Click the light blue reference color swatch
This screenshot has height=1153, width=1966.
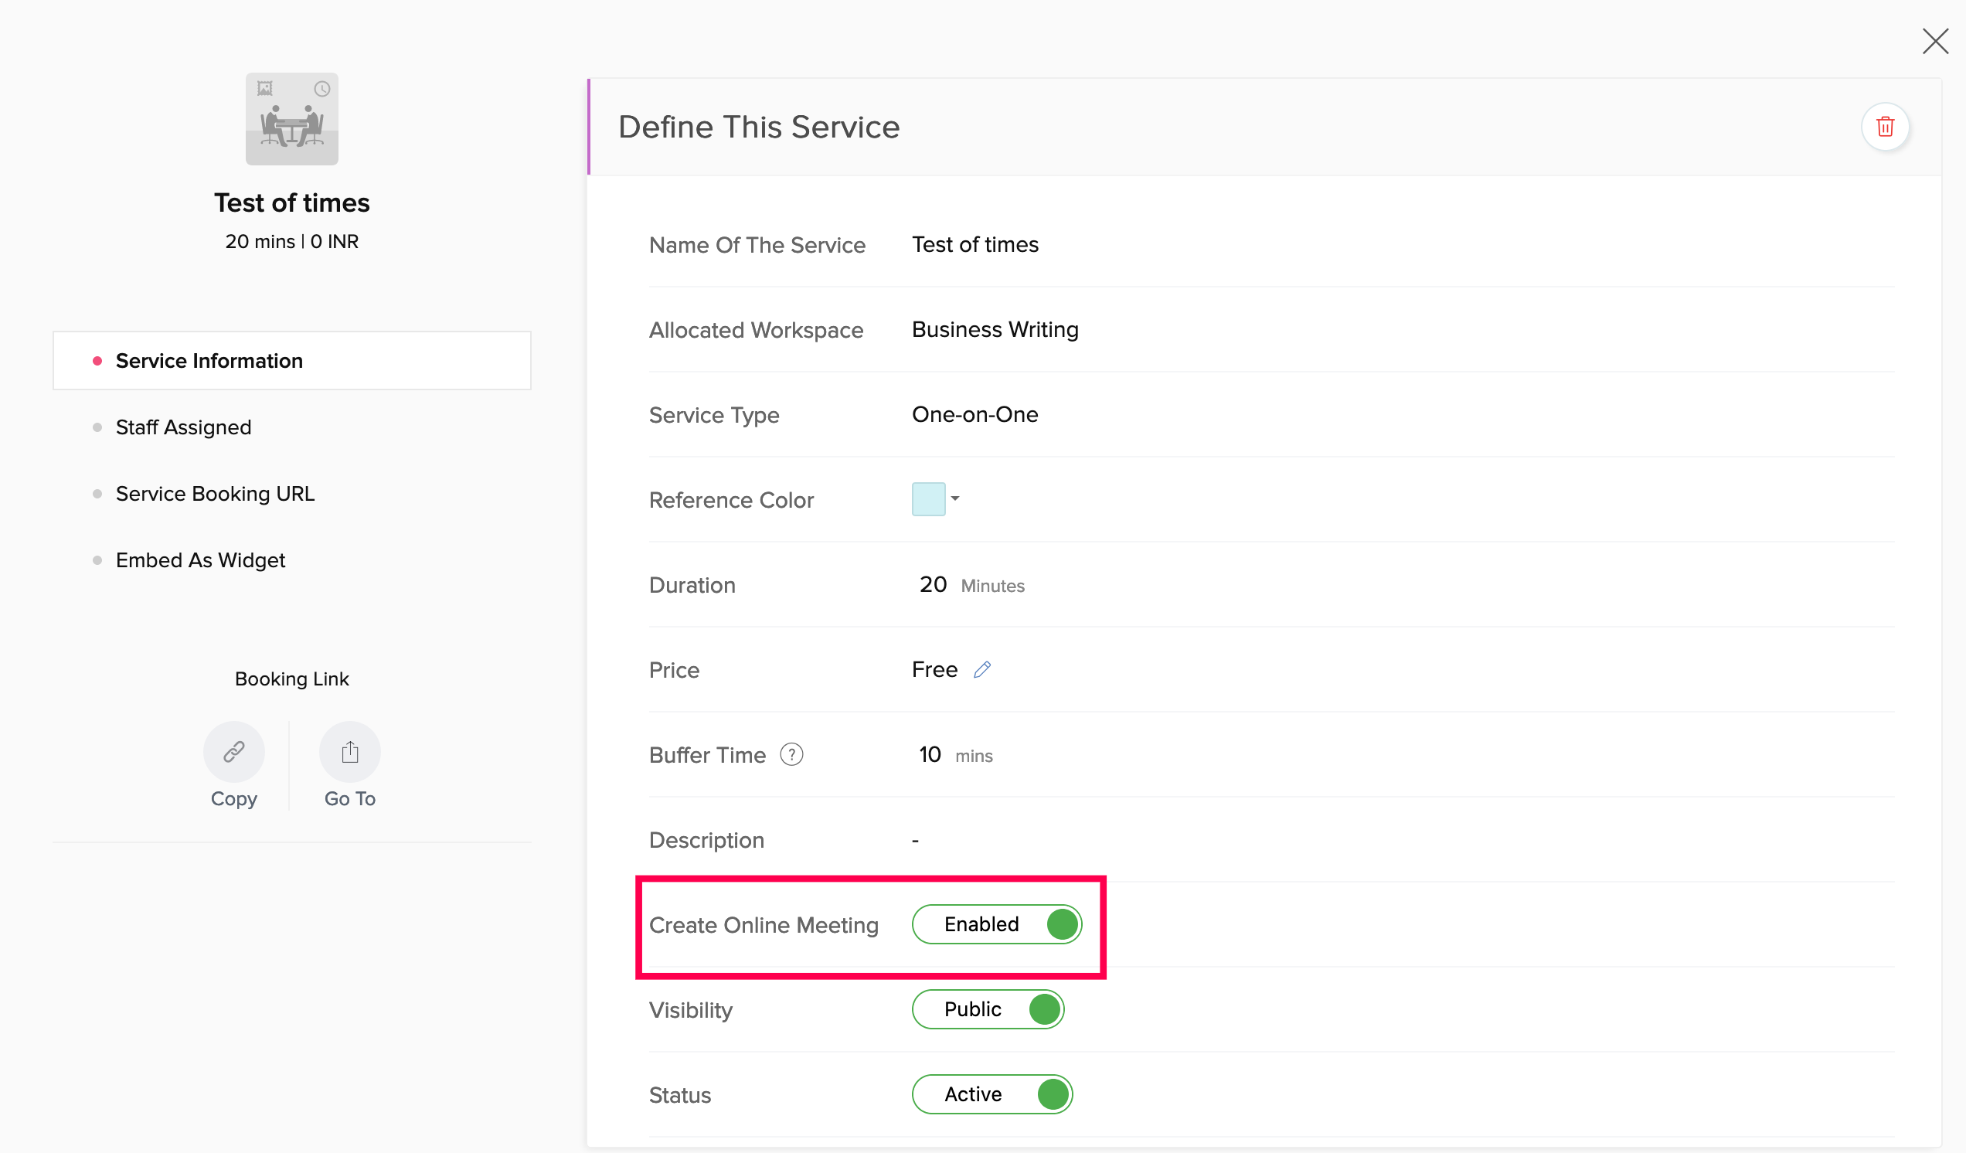(927, 498)
